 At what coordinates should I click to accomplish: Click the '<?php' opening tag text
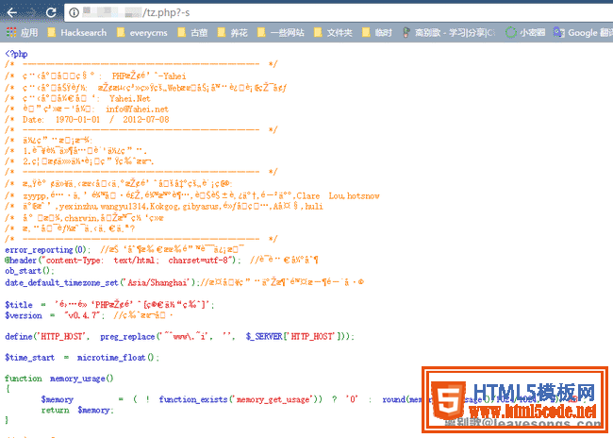[16, 54]
